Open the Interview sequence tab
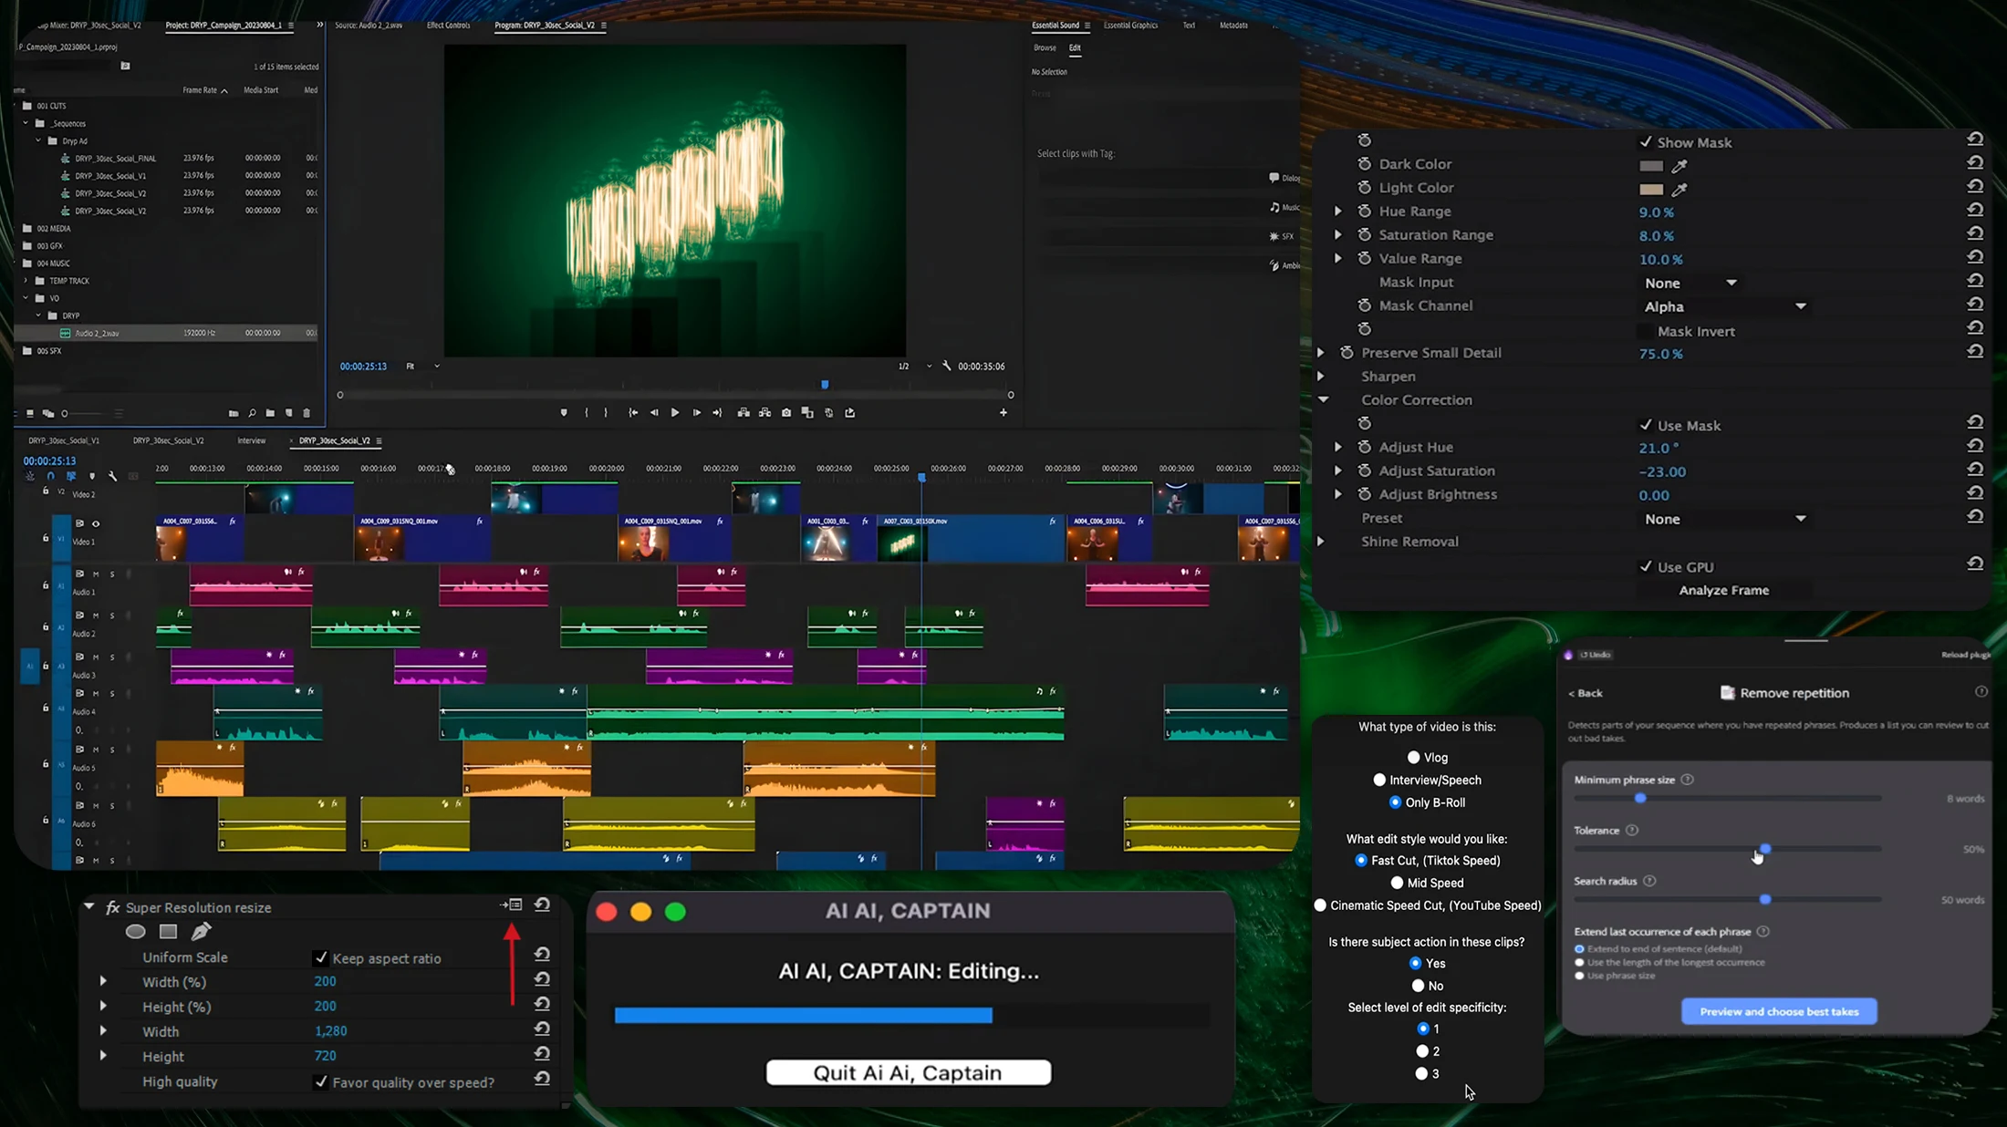Screen dimensions: 2007x1127 click(x=251, y=440)
